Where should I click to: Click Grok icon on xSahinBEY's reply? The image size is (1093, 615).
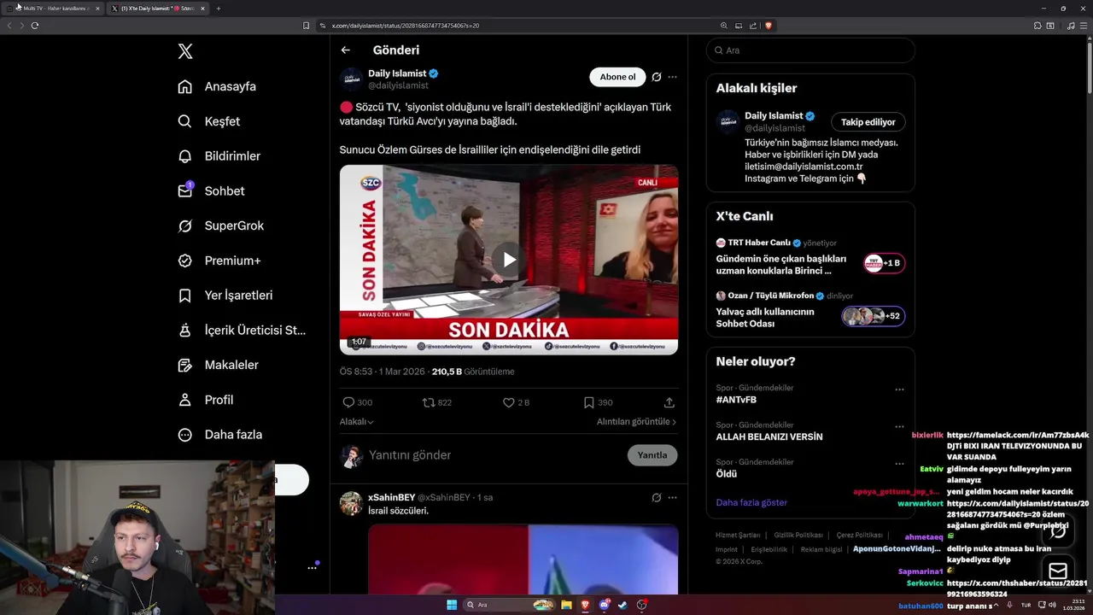point(657,497)
